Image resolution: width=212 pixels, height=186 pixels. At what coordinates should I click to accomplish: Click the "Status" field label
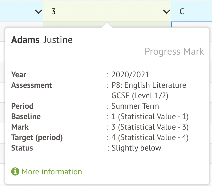click(22, 148)
